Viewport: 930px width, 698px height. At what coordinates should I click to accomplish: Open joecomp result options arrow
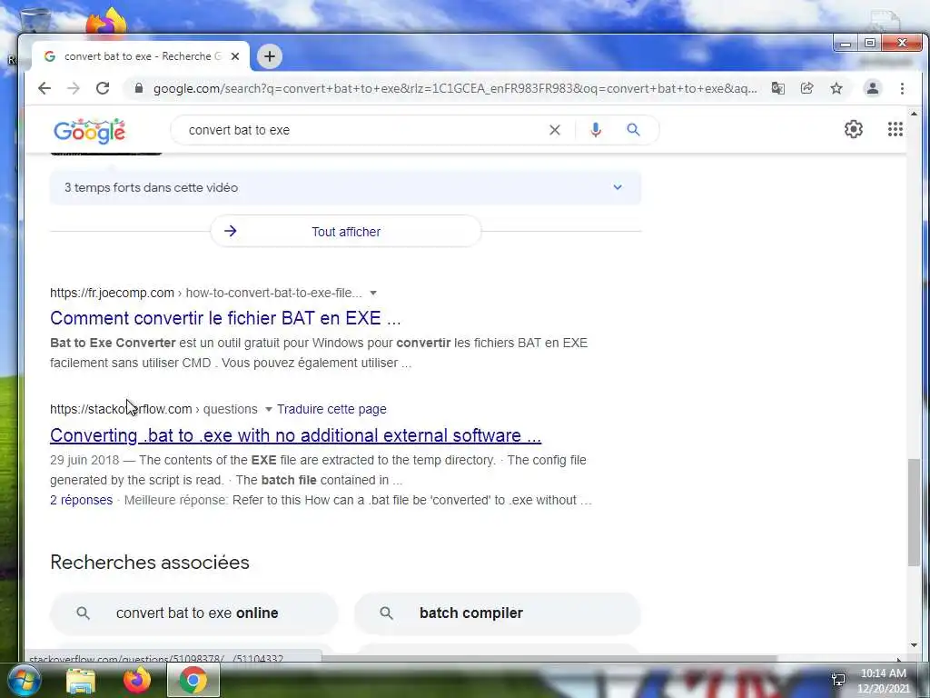click(373, 294)
